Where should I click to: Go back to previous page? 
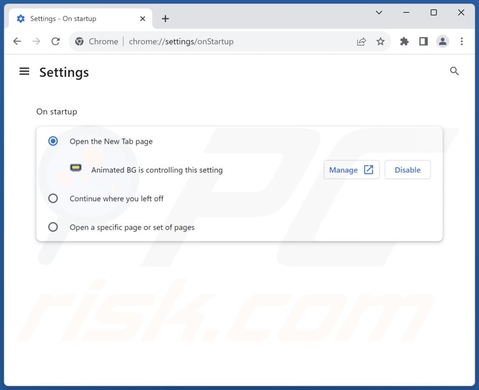pyautogui.click(x=18, y=41)
